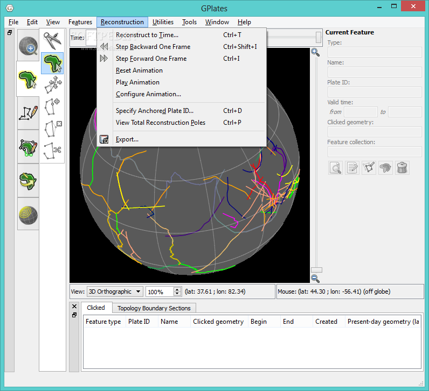Select the Delete Vertex tool
The height and width of the screenshot is (391, 429).
coord(53,129)
